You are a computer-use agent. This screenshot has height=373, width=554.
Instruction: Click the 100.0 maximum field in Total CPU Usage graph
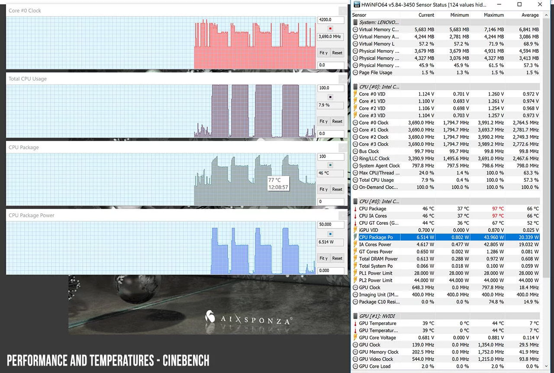point(331,88)
